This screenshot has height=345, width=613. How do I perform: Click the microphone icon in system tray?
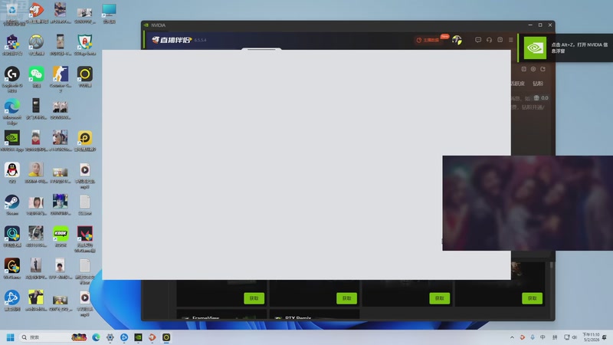(x=533, y=337)
